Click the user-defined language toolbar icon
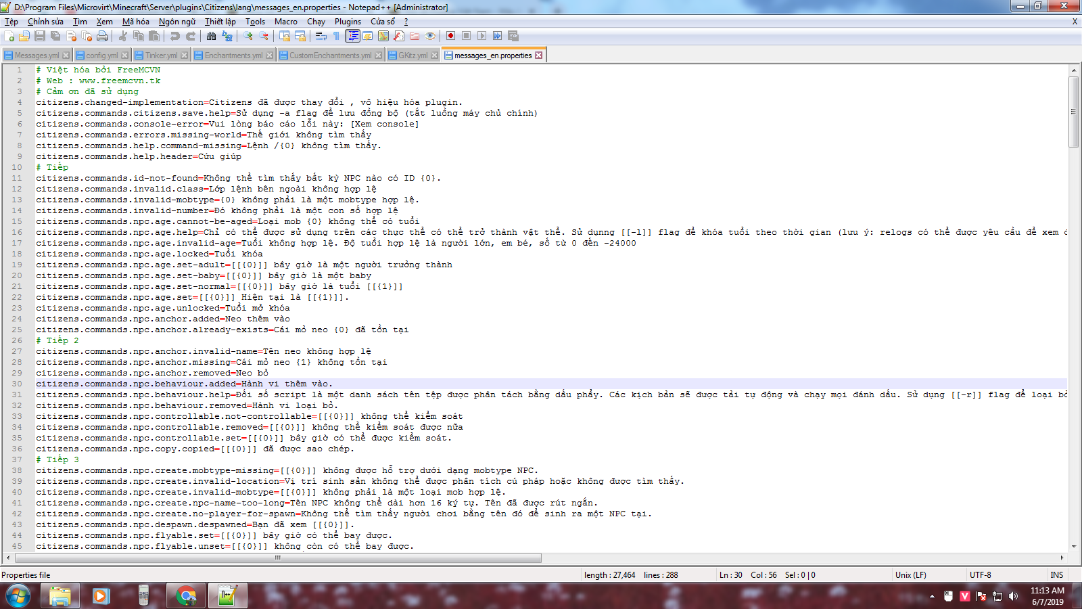The image size is (1082, 609). tap(368, 36)
